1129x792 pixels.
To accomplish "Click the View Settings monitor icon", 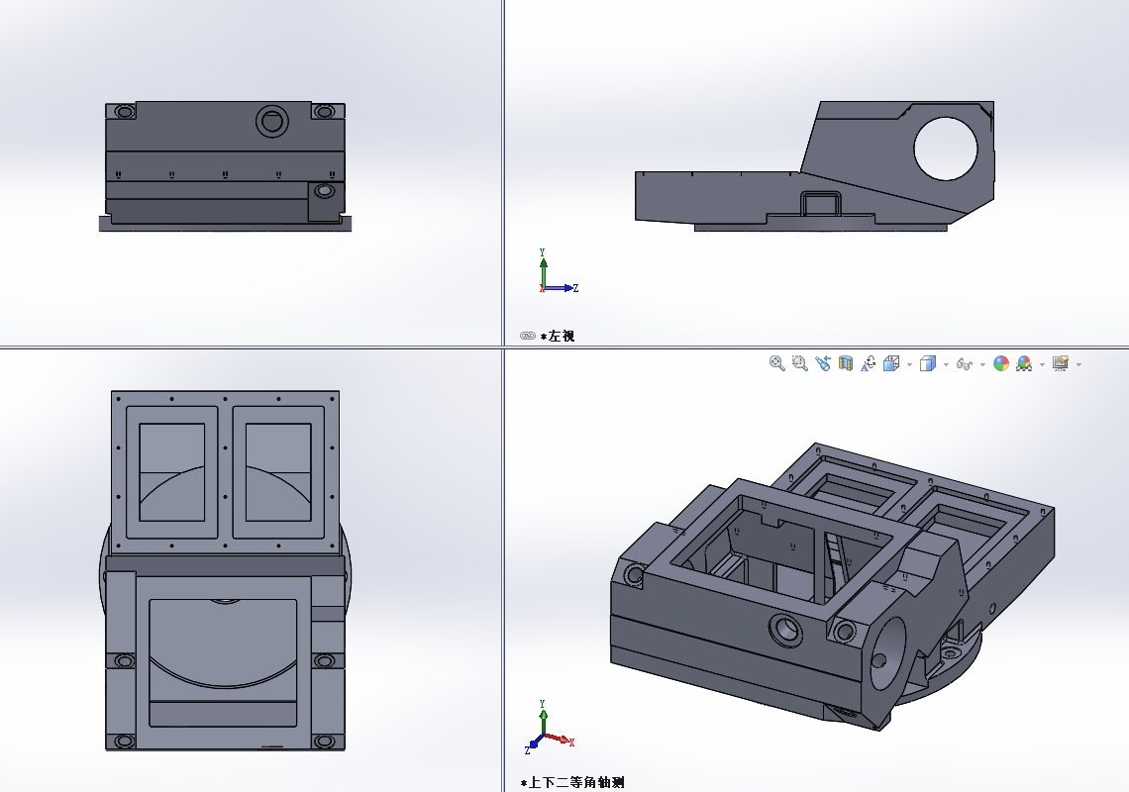I will click(1061, 363).
